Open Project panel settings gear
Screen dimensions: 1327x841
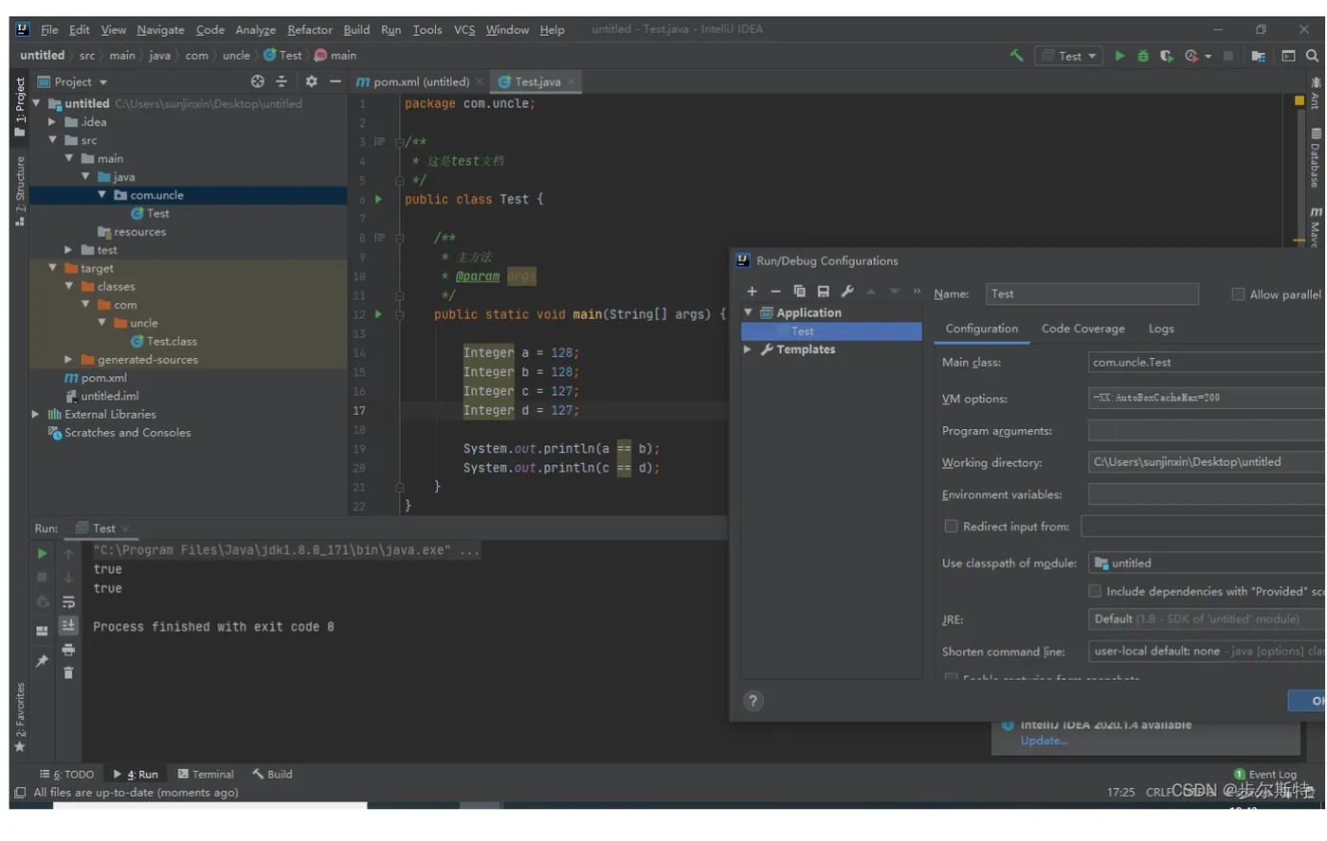coord(311,81)
